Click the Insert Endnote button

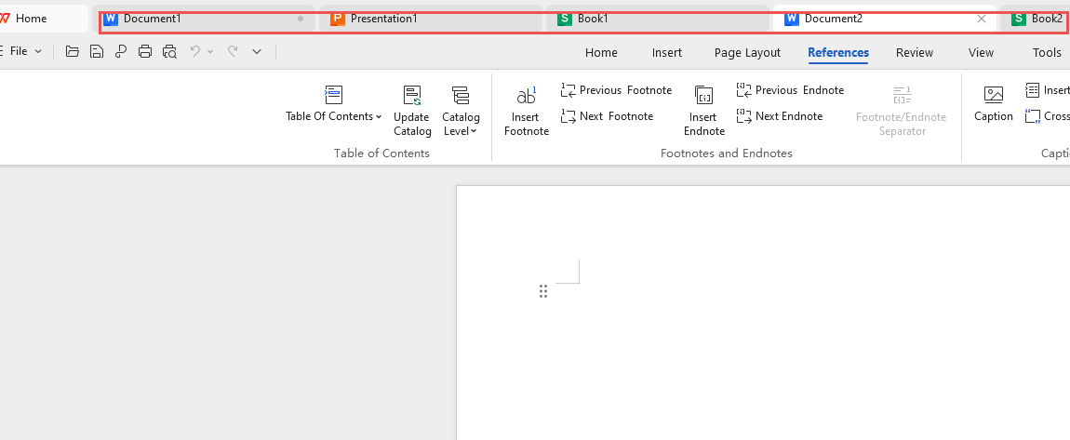pos(703,111)
